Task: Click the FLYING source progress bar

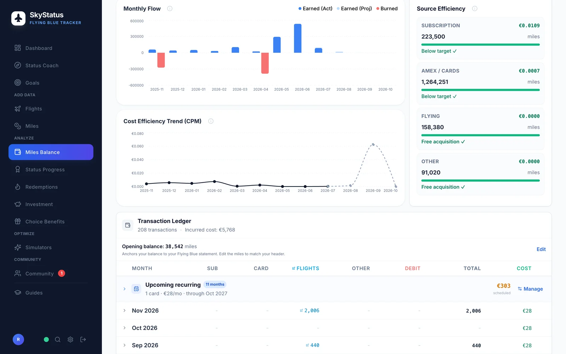Action: [480, 135]
